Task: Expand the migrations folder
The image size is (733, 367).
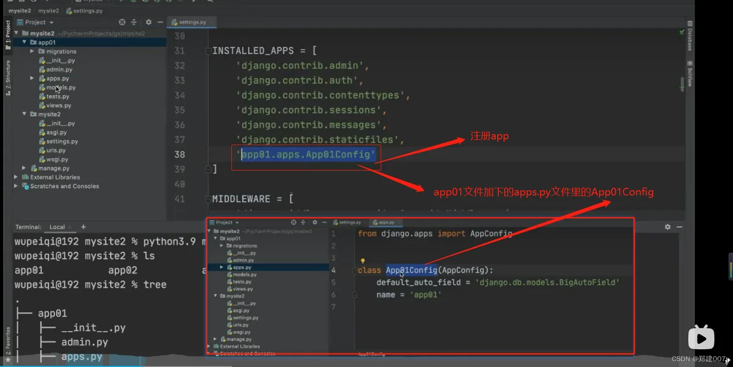Action: 32,51
